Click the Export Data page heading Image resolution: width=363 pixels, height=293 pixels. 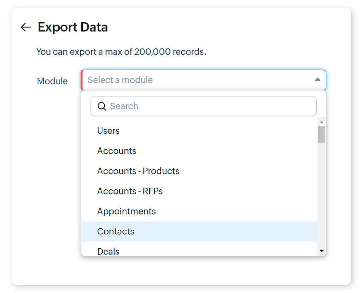click(x=73, y=27)
